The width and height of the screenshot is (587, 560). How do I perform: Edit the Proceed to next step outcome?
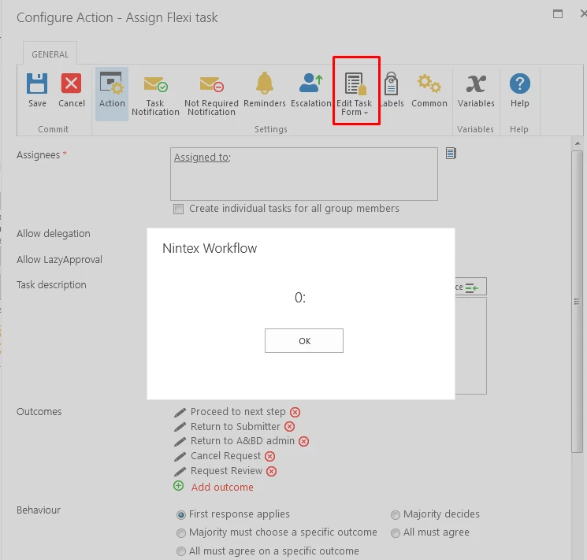coord(180,412)
